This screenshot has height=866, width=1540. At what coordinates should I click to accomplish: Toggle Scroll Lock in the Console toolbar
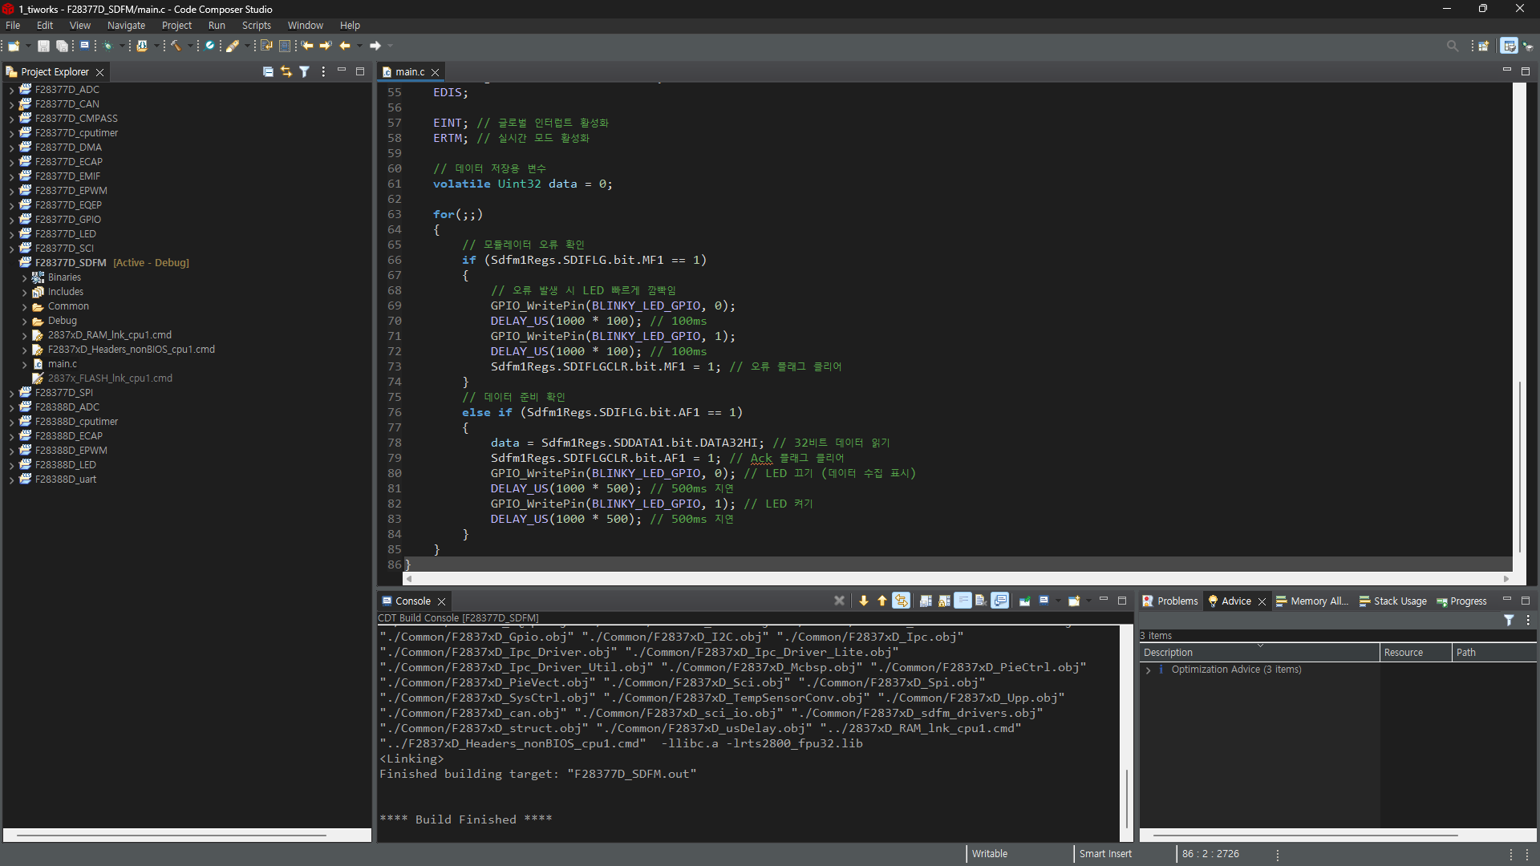(942, 601)
